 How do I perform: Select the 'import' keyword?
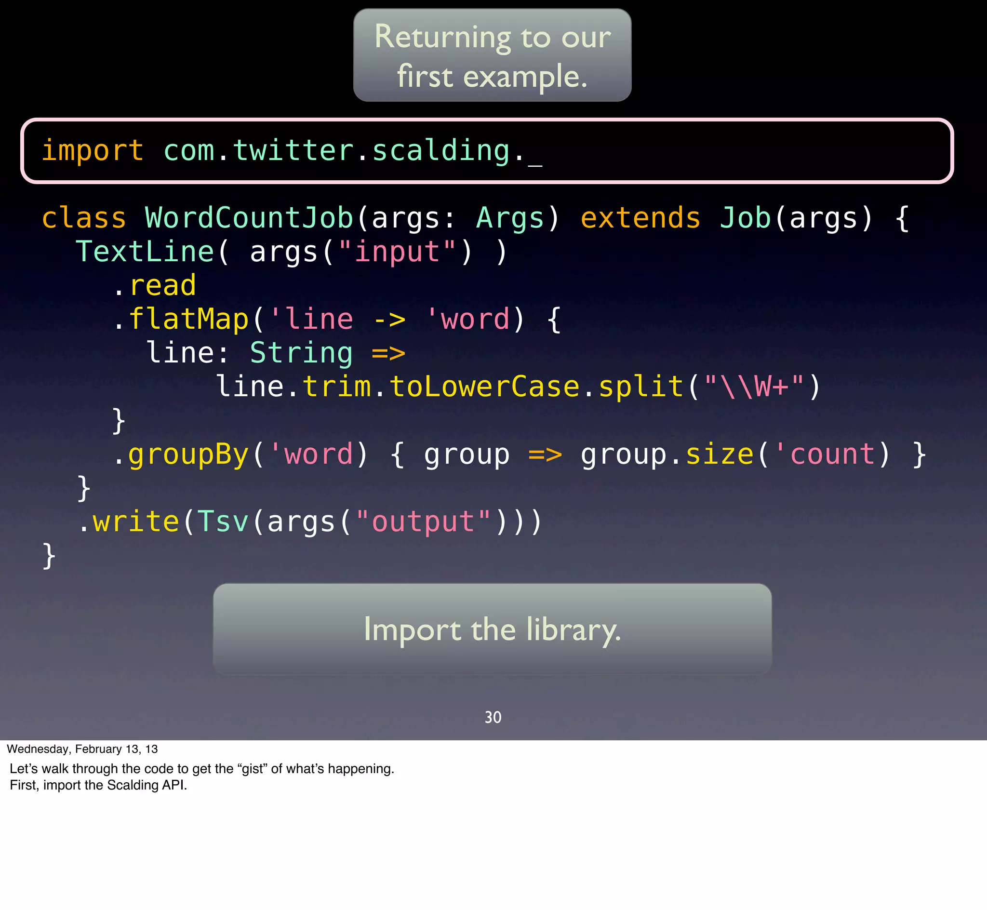93,150
